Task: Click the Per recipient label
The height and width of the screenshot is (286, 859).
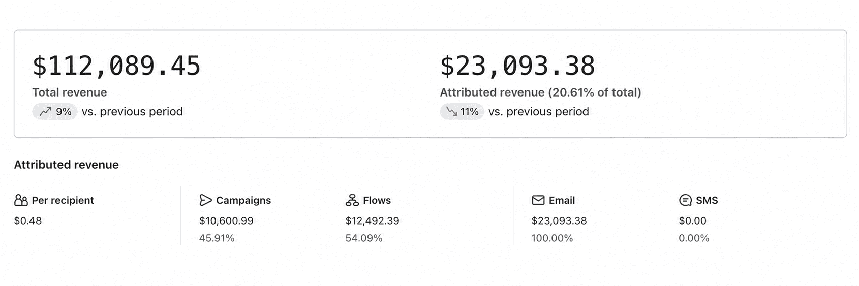Action: click(63, 200)
